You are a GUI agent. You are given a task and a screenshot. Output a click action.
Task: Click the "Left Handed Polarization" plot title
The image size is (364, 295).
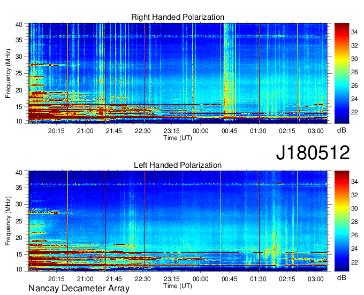pyautogui.click(x=178, y=165)
